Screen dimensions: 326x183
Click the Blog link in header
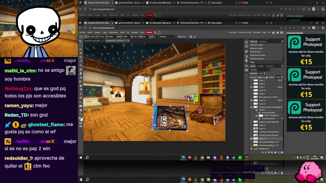click(x=264, y=32)
